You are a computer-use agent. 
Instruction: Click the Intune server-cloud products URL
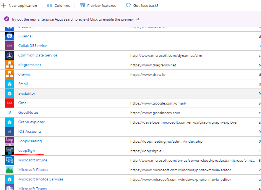click(193, 160)
